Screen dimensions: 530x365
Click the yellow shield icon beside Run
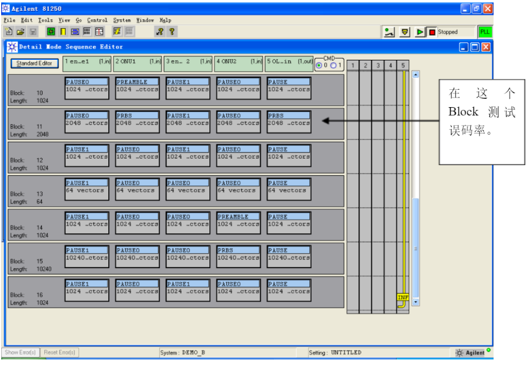tap(406, 32)
